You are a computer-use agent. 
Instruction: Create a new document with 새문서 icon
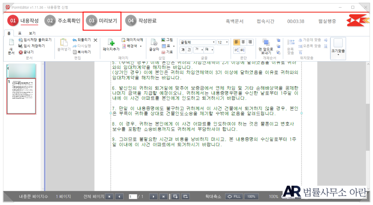click(x=11, y=45)
